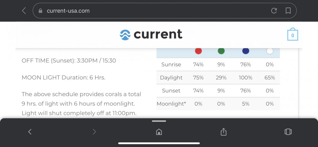This screenshot has width=318, height=147.
Task: Select the red channel color dot
Action: [x=198, y=51]
